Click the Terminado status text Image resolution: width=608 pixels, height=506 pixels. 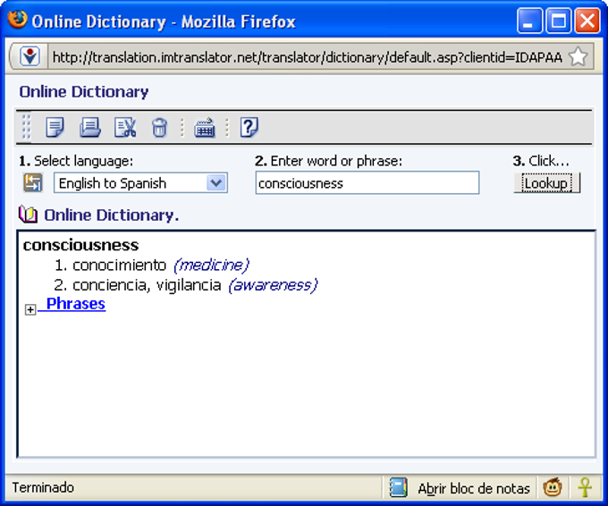pos(43,487)
